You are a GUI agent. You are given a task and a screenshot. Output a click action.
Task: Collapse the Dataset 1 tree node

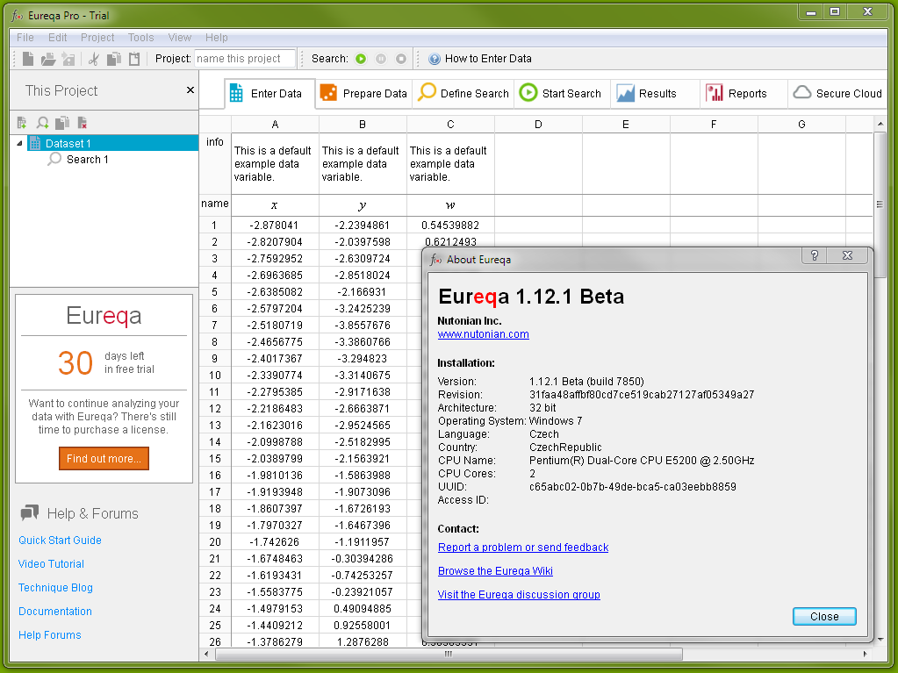[20, 143]
